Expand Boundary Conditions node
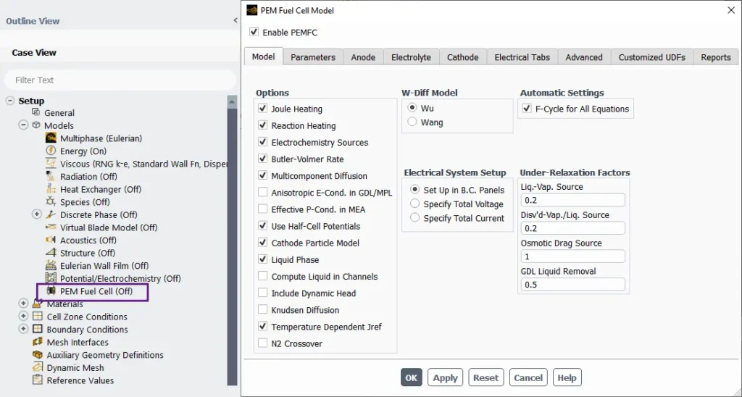 (x=23, y=328)
